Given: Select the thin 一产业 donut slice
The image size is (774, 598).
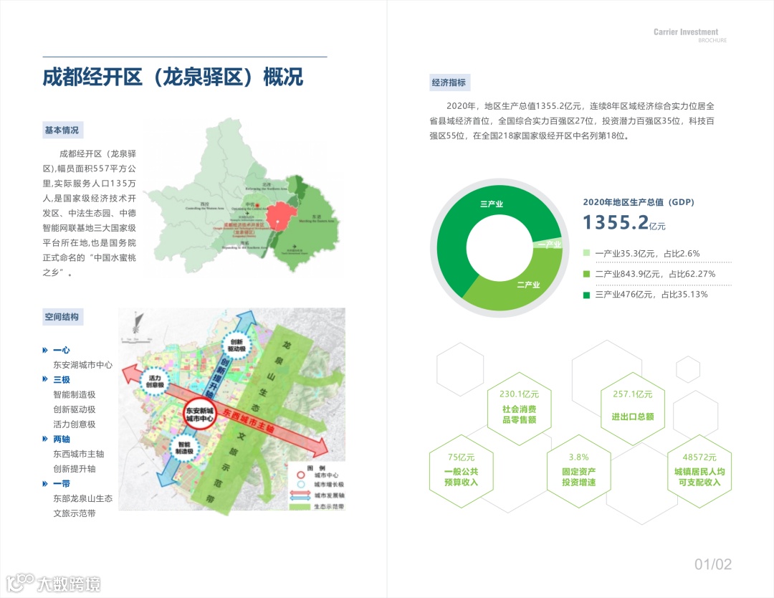Looking at the screenshot, I should click(x=549, y=244).
